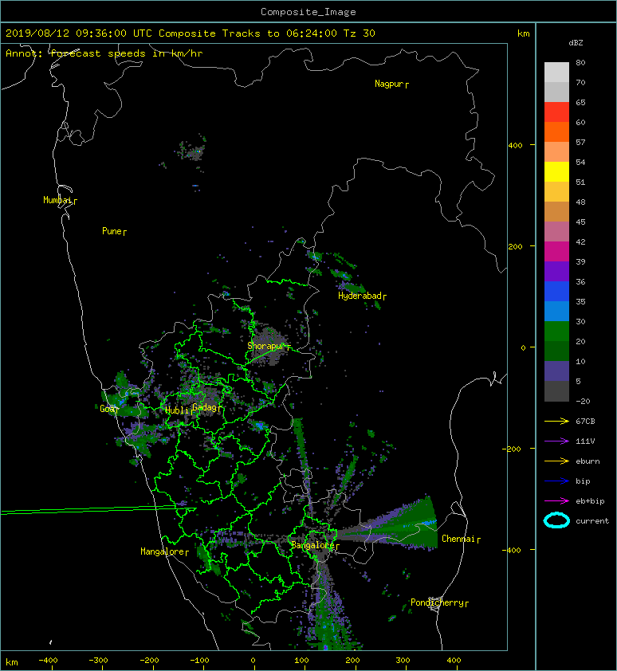Screen dimensions: 617x671
Task: Select the cyan ellipse icon for current
Action: [x=556, y=520]
